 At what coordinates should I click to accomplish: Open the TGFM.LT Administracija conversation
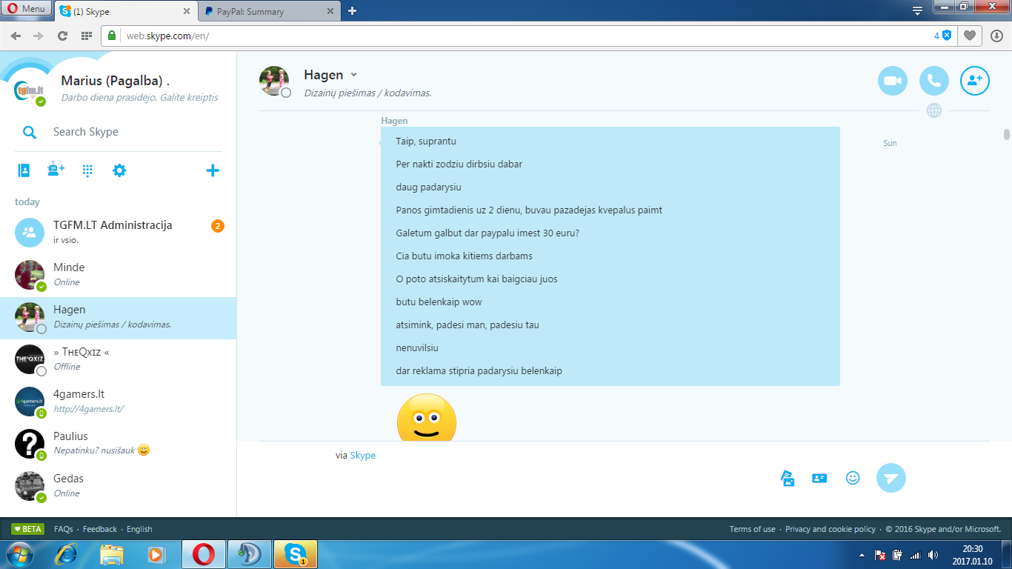click(119, 232)
